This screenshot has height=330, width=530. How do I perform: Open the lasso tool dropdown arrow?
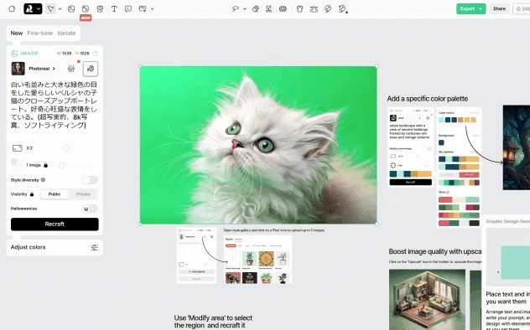pos(244,8)
